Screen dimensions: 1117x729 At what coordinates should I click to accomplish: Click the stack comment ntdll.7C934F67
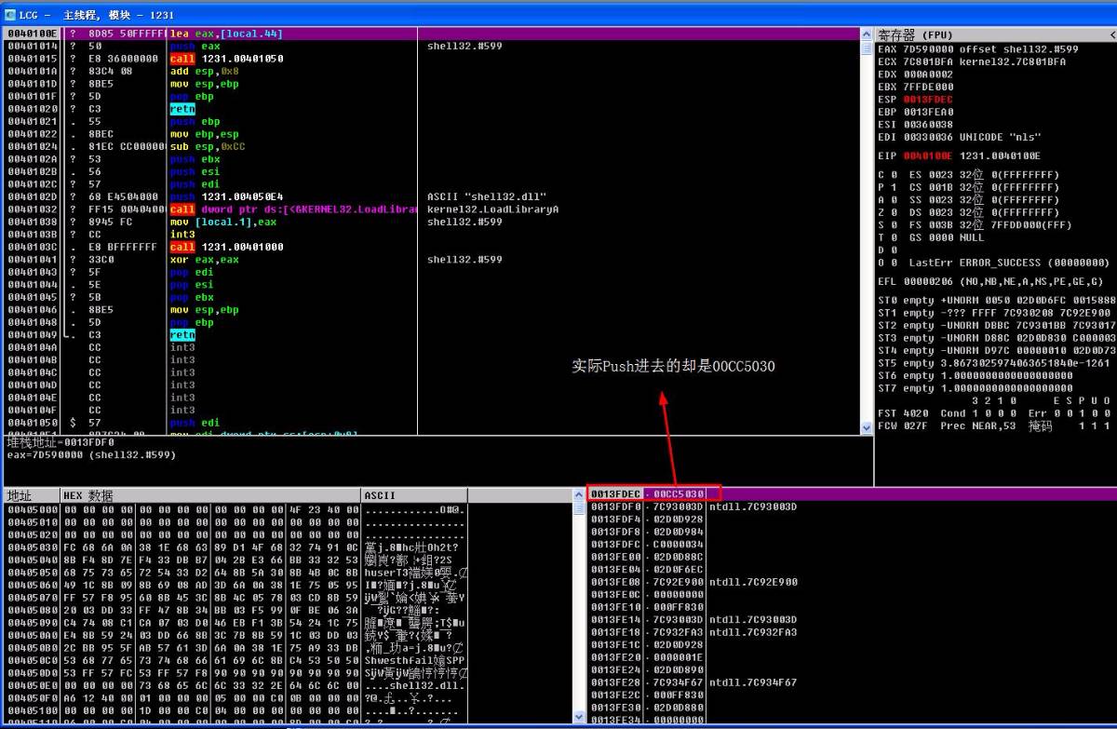point(753,682)
